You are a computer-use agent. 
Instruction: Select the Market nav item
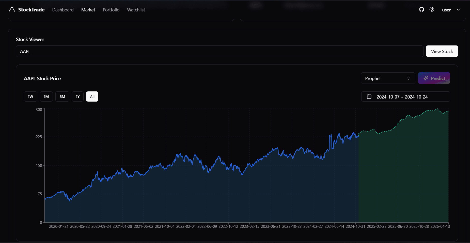click(x=88, y=10)
